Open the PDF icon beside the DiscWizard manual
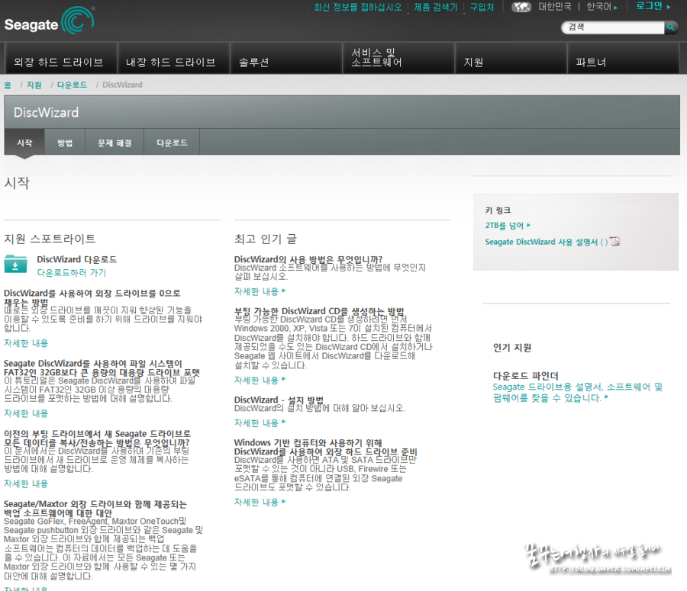 point(615,242)
